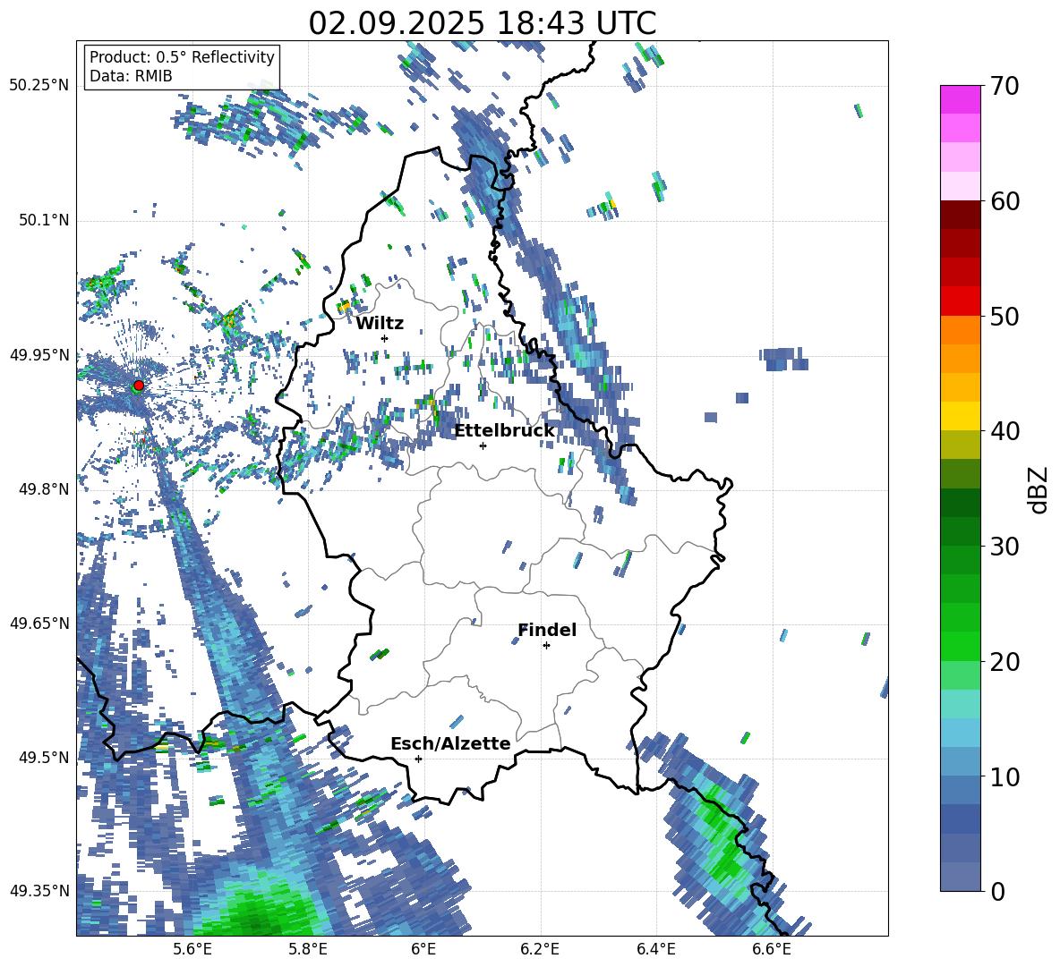Click the bright green colorbar segment above 20
Viewport: 1060px width, 967px height.
click(x=960, y=646)
